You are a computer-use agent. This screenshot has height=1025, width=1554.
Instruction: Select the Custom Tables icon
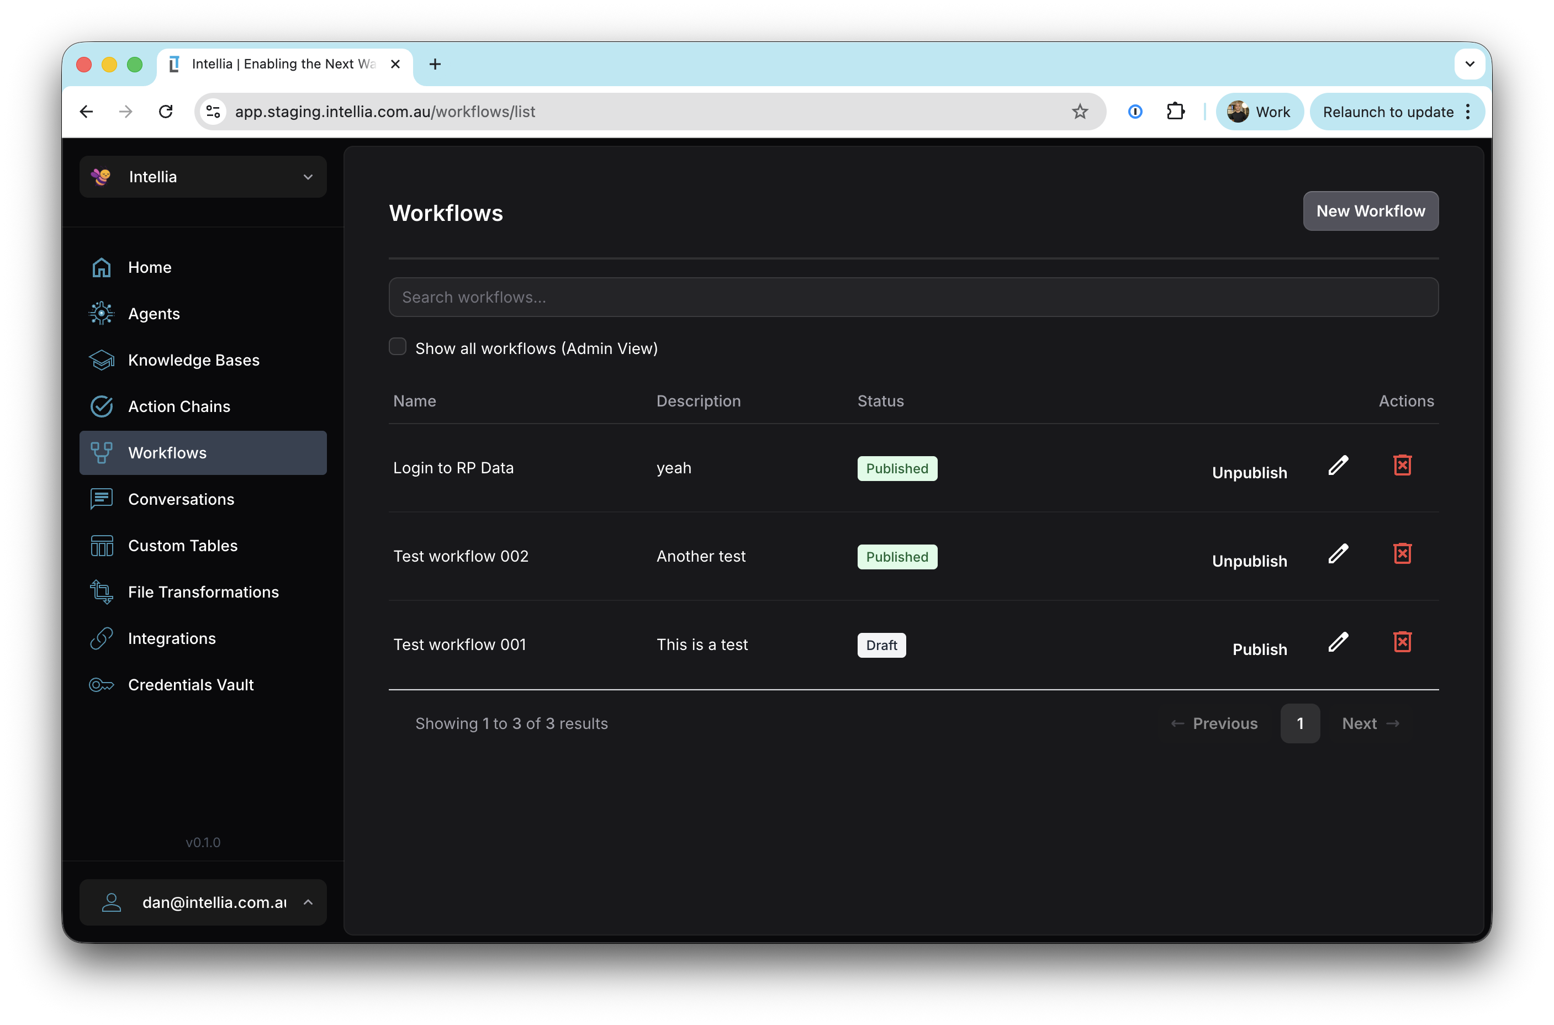coord(102,545)
